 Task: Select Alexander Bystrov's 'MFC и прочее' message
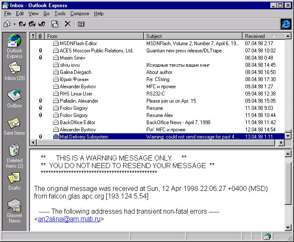157,86
